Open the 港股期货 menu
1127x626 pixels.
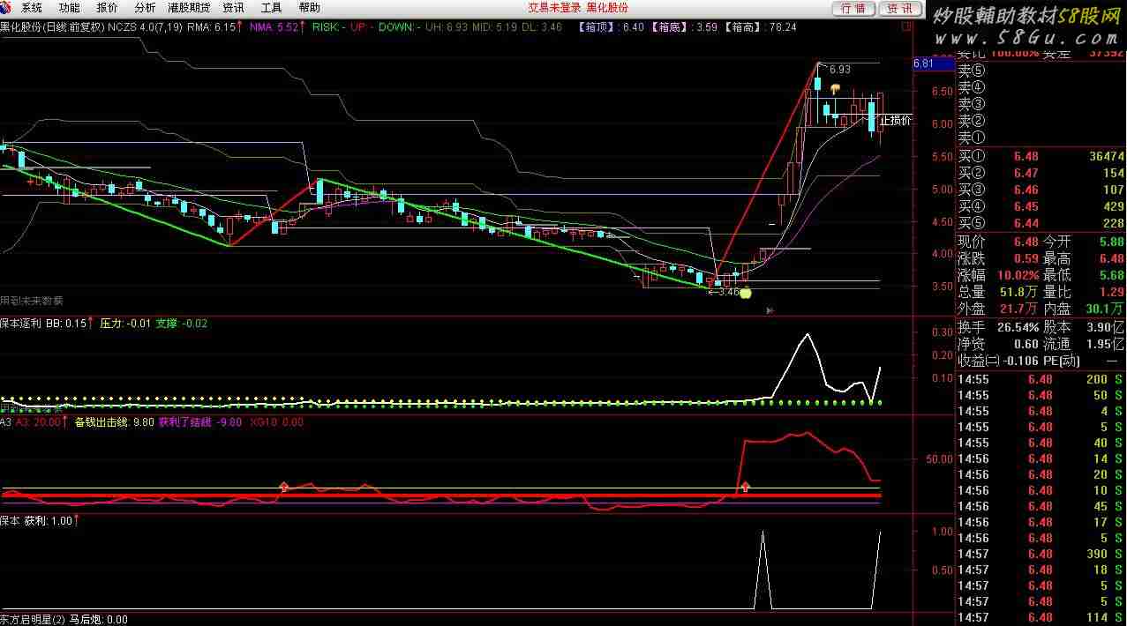point(189,8)
